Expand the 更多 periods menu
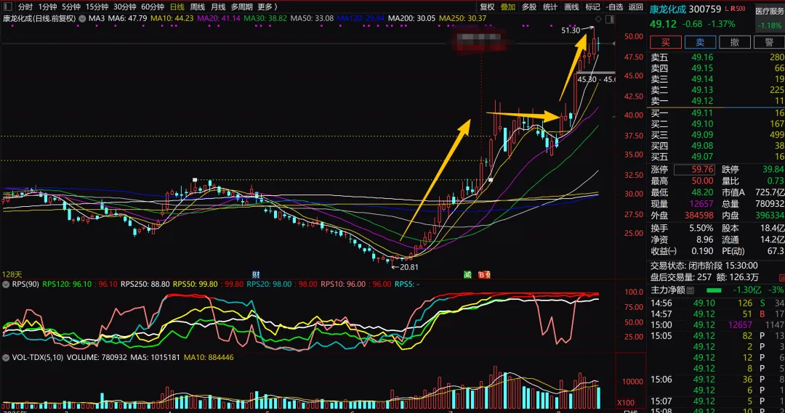Screen dimensions: 785x413 [x=267, y=7]
